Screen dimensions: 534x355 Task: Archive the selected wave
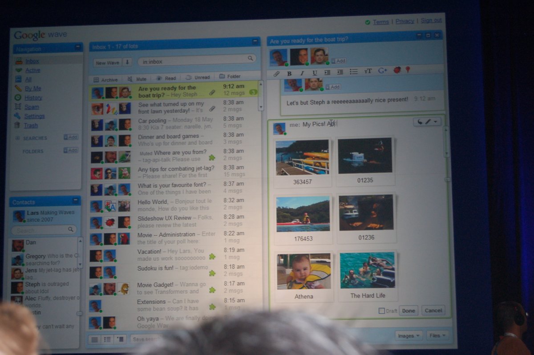coord(106,80)
